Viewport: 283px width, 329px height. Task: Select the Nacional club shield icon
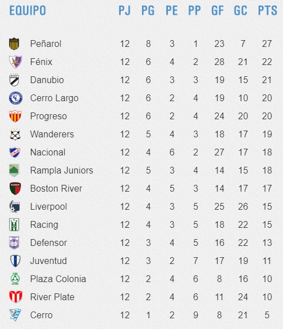(15, 152)
